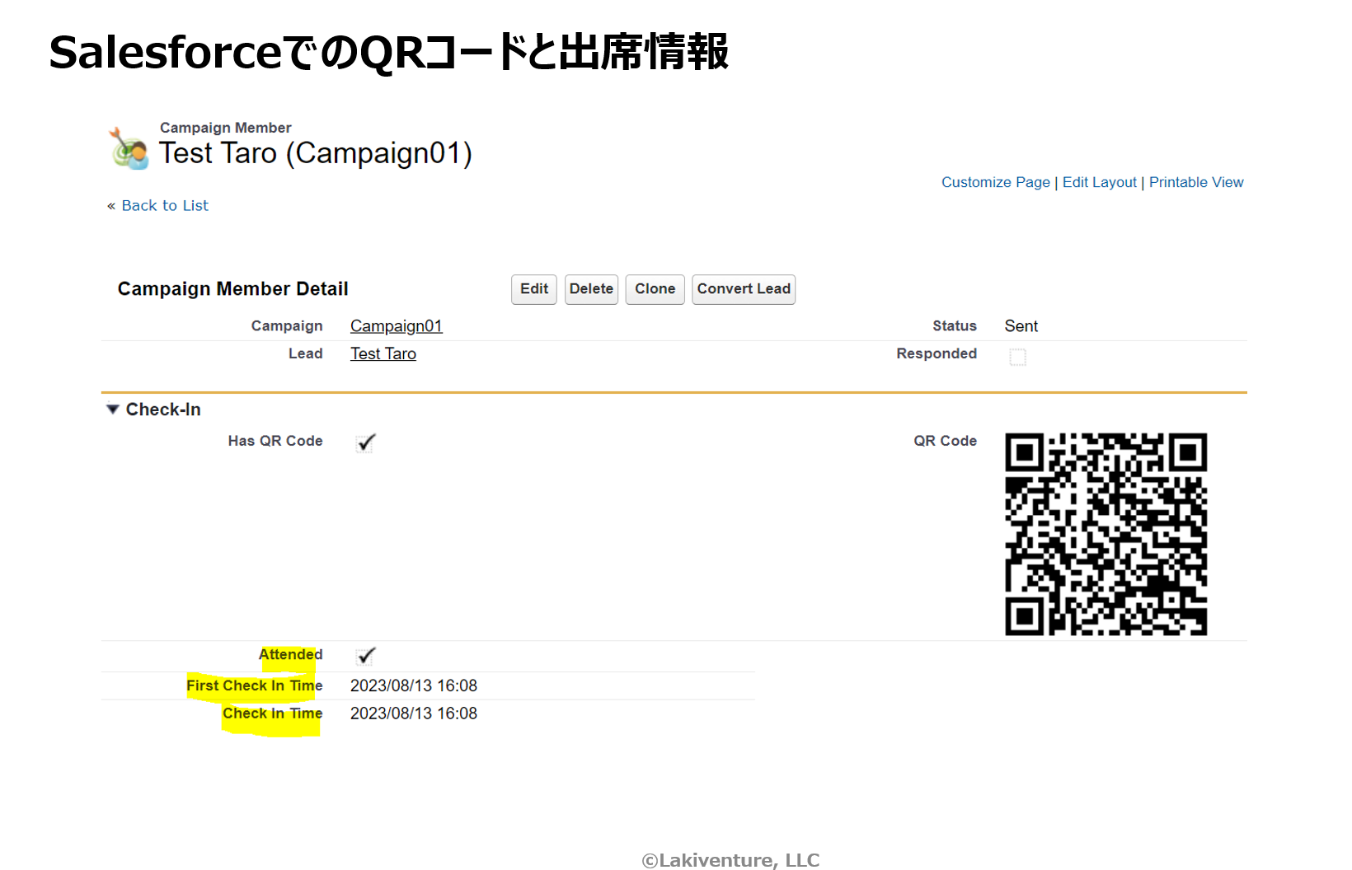Open the Customize Page link
The width and height of the screenshot is (1352, 870).
pyautogui.click(x=996, y=182)
